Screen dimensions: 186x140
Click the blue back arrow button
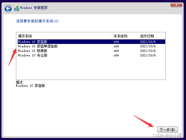coord(8,9)
